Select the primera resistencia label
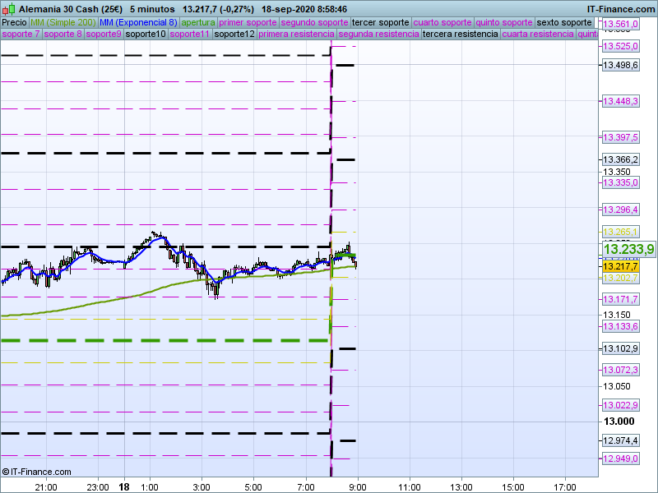Viewport: 658px width, 493px height. click(295, 35)
